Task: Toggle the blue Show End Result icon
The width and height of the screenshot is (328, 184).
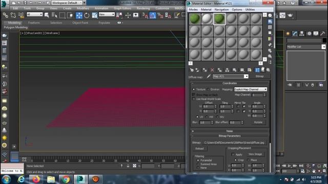Action: click(257, 70)
